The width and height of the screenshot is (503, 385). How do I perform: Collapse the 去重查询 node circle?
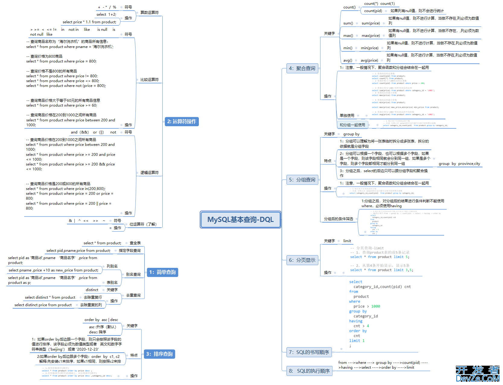123,295
